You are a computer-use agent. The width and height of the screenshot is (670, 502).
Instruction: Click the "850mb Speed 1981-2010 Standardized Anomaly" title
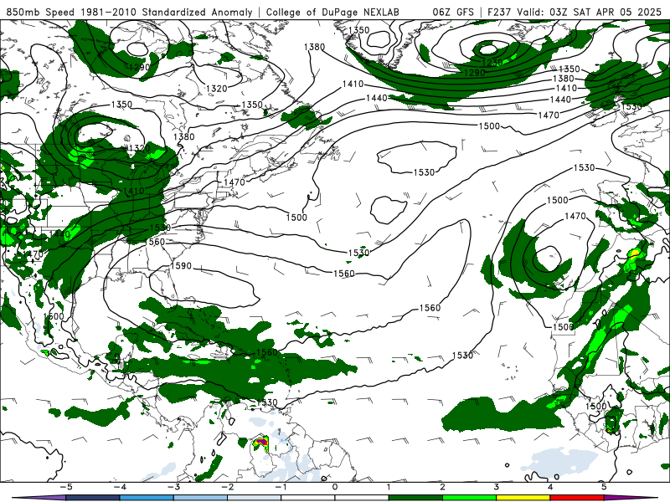pos(129,12)
